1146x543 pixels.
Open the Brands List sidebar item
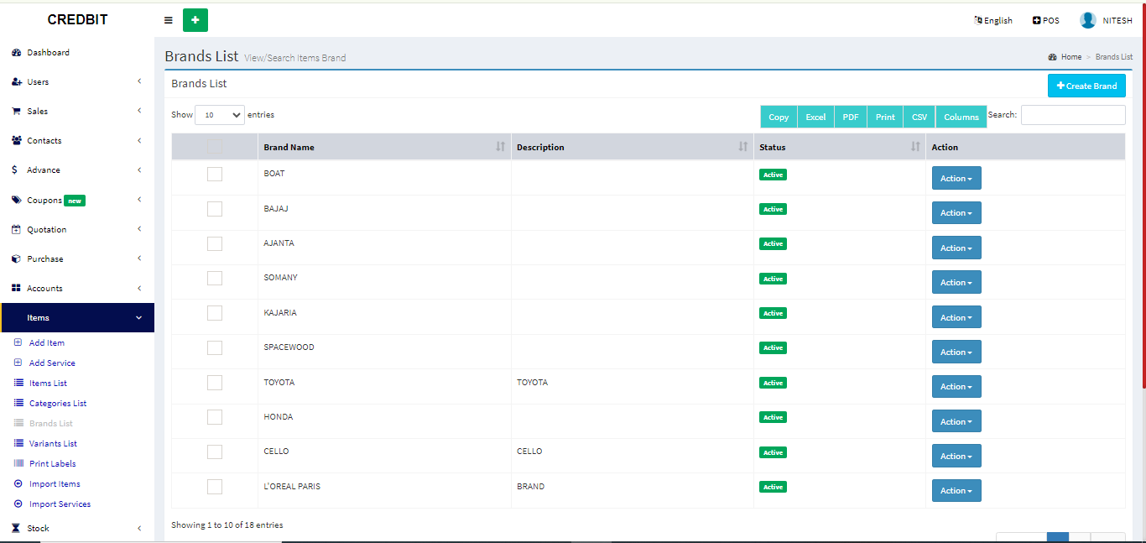point(51,423)
